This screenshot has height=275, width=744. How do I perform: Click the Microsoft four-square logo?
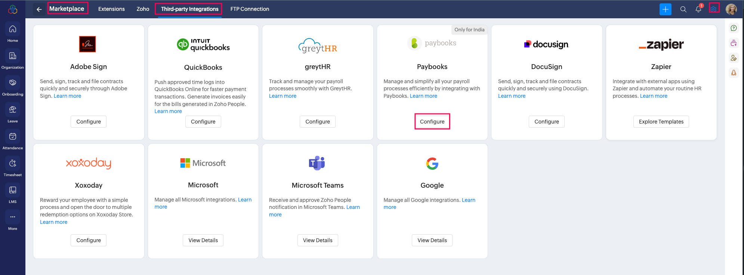[185, 163]
